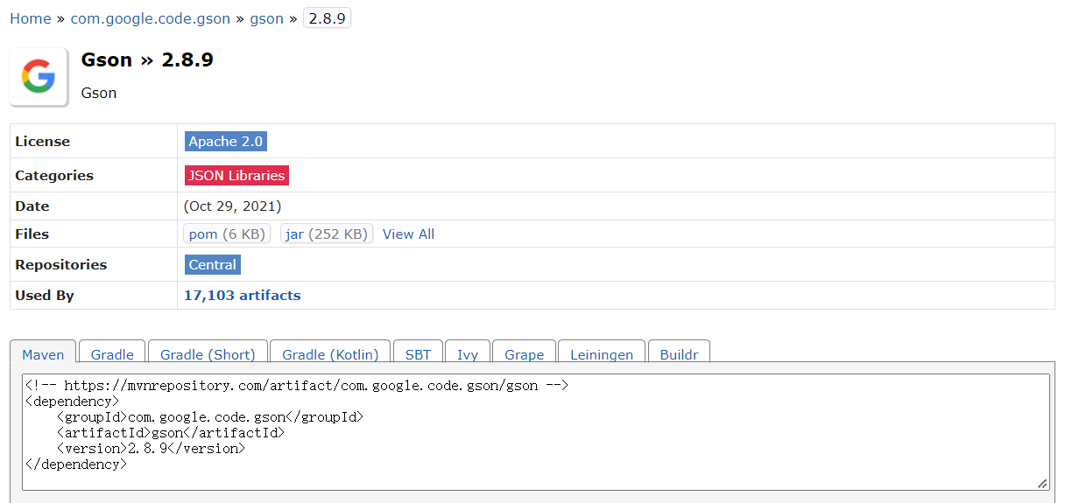Screen dimensions: 1065x503
Task: Switch to the Gradle (Short) tab
Action: pos(208,354)
